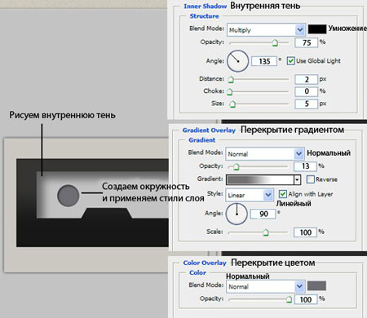This screenshot has width=367, height=318.
Task: Toggle the Reverse checkbox
Action: point(311,179)
